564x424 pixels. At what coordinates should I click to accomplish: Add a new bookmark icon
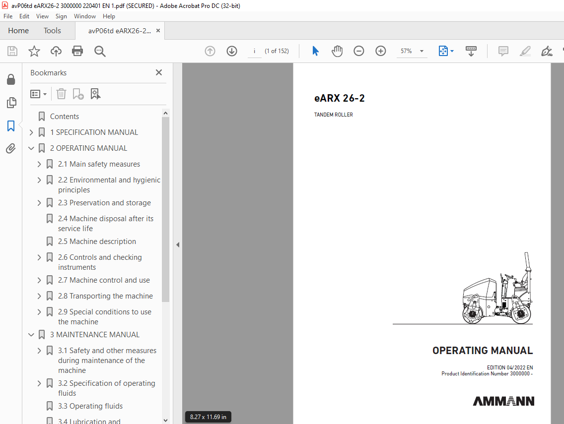pos(78,94)
